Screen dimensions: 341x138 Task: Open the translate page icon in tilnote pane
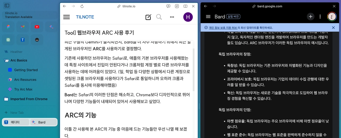tap(168, 6)
